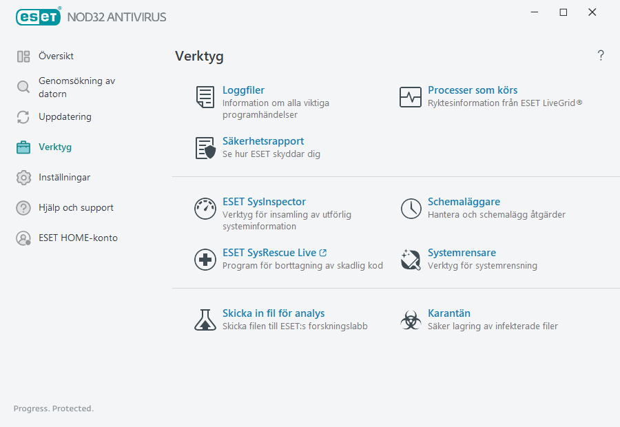
Task: Select the Säkerhetsrapport shield icon
Action: [x=204, y=147]
